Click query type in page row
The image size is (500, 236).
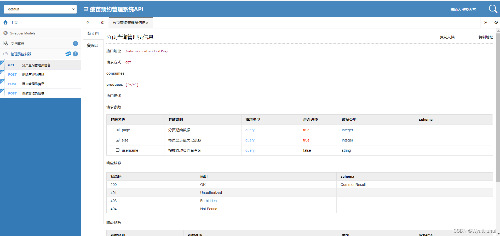tap(250, 130)
